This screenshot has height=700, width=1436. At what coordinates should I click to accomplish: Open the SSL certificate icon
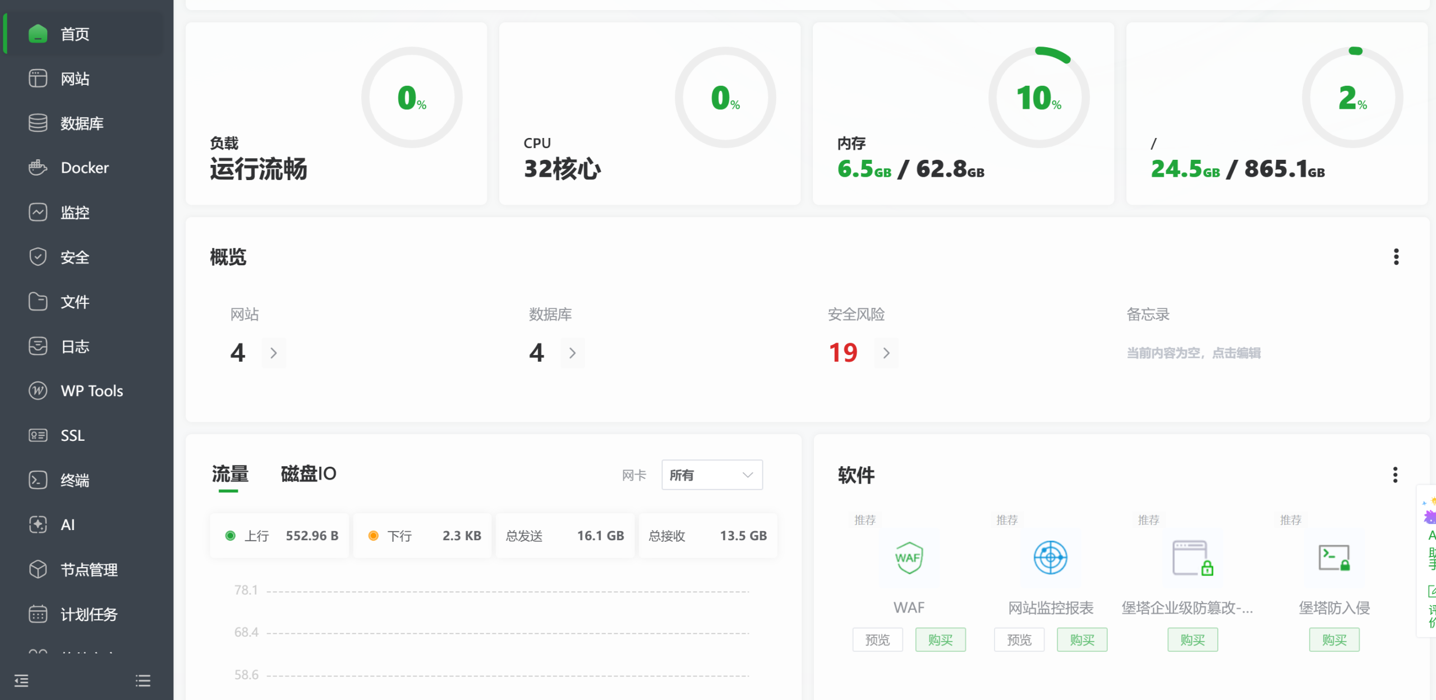pyautogui.click(x=38, y=435)
